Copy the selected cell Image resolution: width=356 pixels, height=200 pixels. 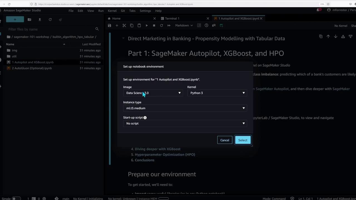132,26
